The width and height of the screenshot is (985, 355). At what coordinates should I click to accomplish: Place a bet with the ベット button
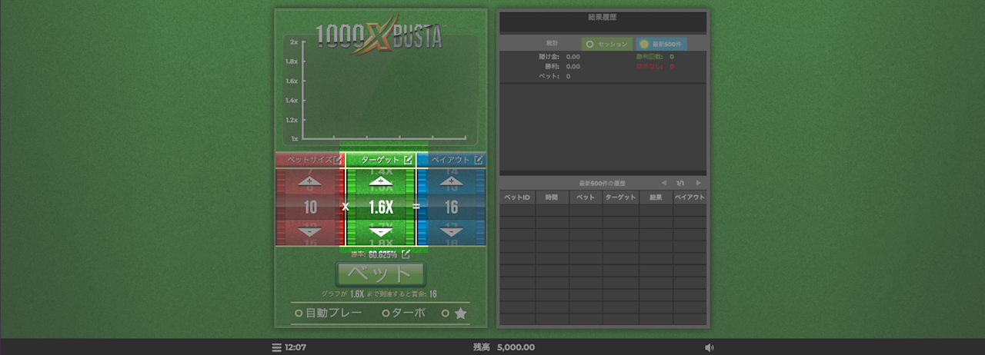pyautogui.click(x=381, y=274)
